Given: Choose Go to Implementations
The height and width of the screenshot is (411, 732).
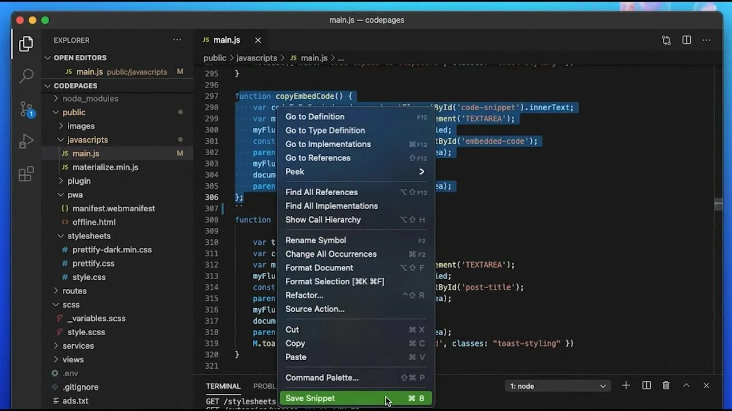Looking at the screenshot, I should (356, 144).
